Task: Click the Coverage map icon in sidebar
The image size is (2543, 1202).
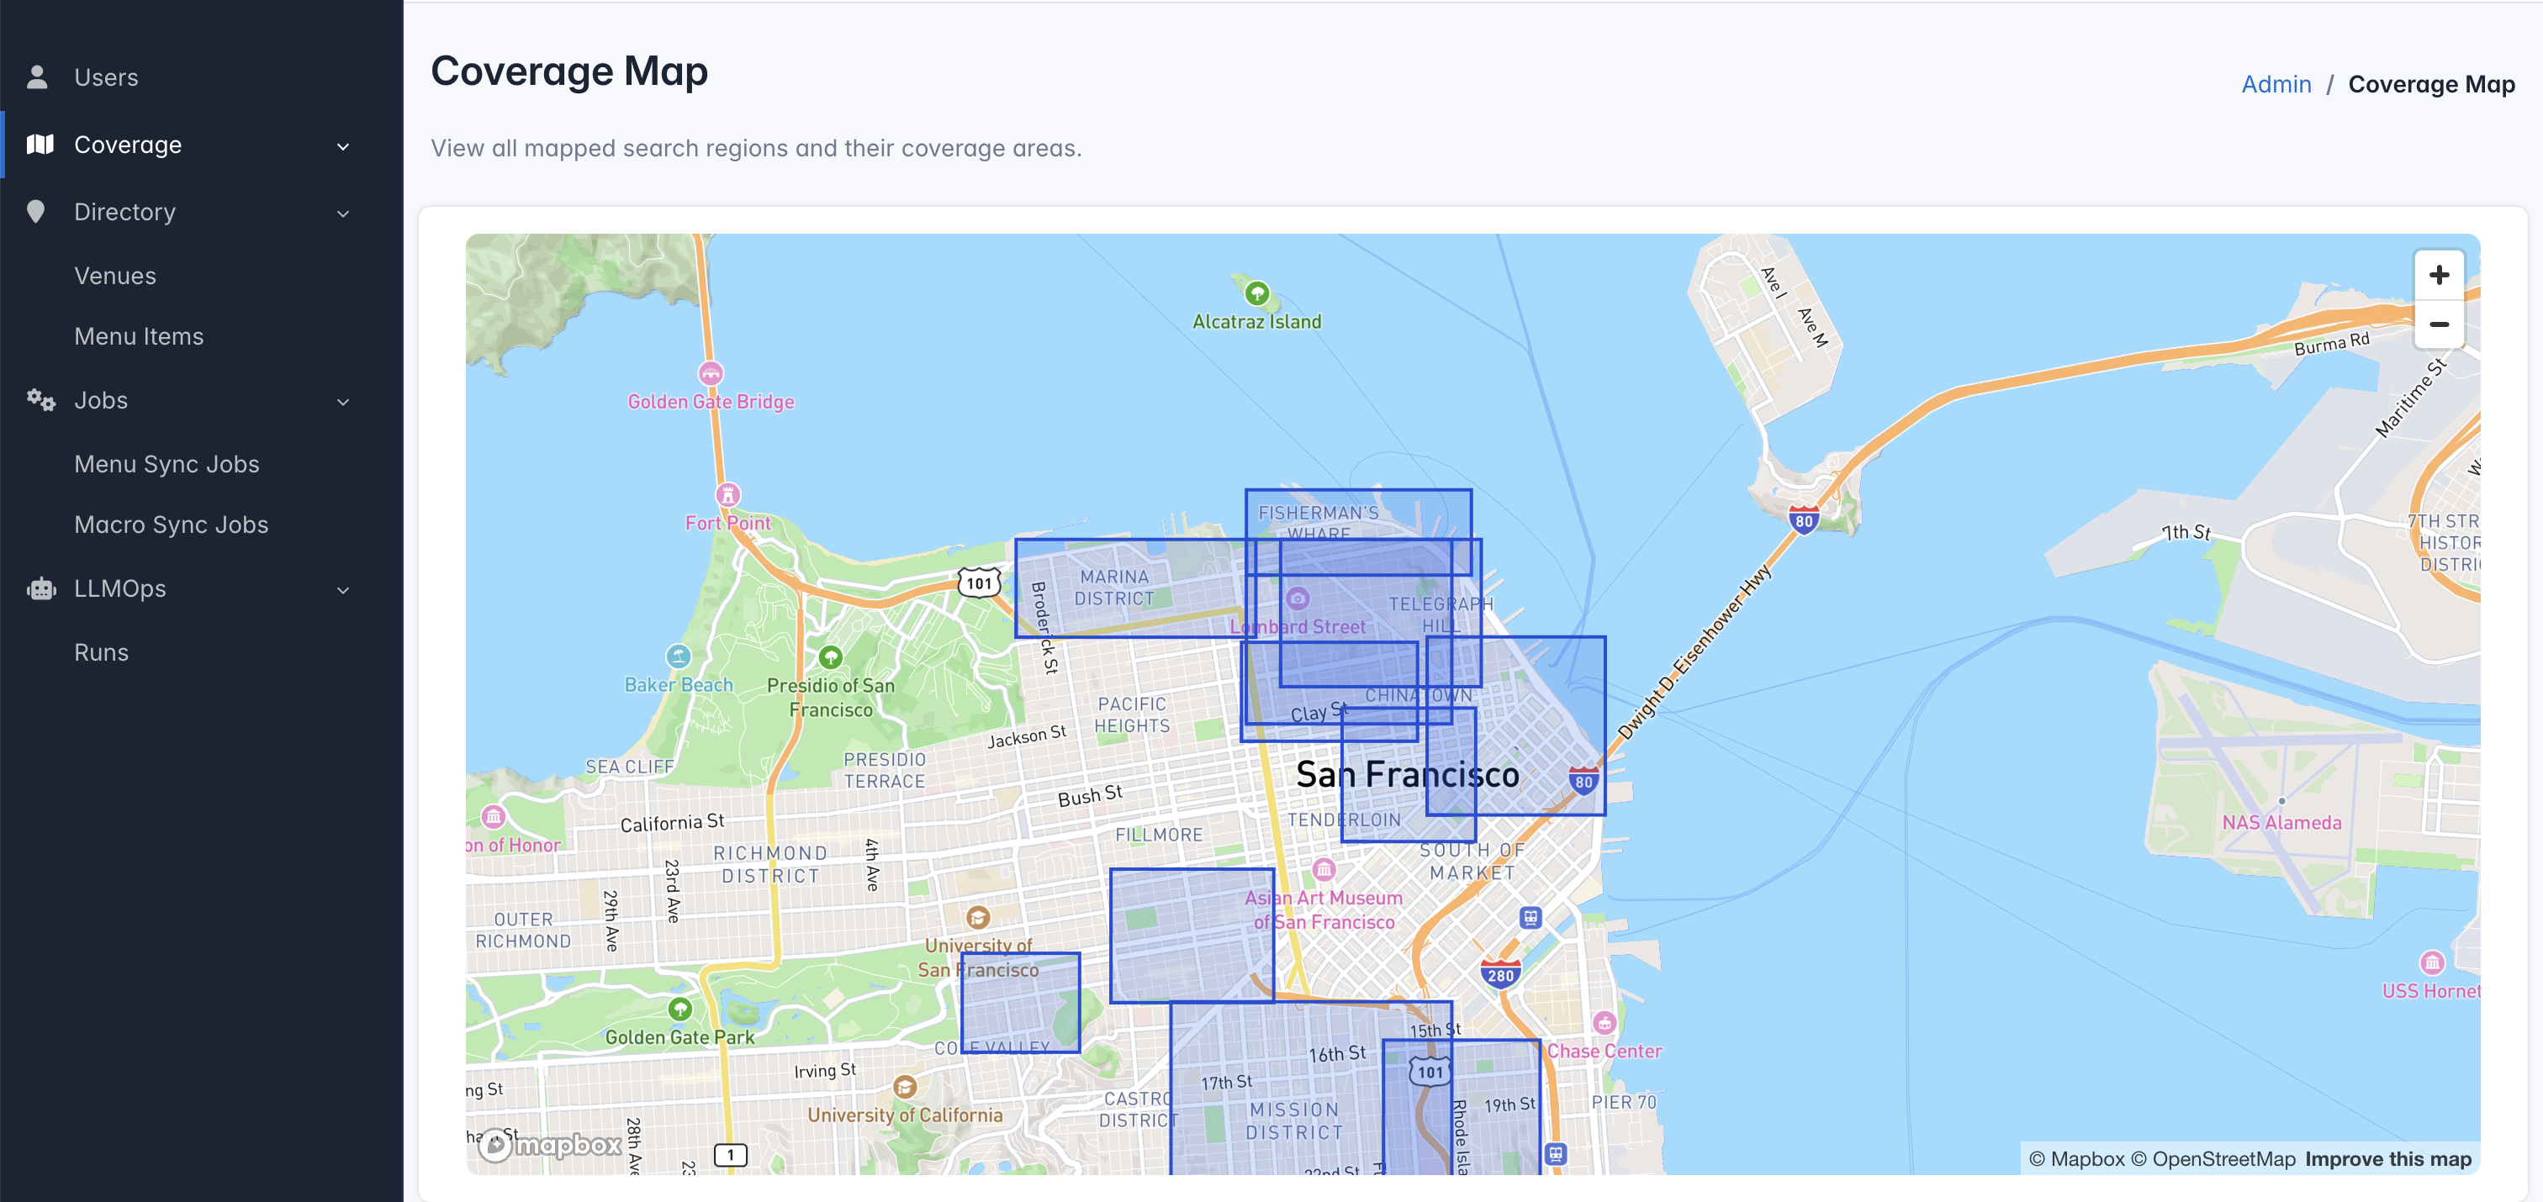Action: point(40,144)
